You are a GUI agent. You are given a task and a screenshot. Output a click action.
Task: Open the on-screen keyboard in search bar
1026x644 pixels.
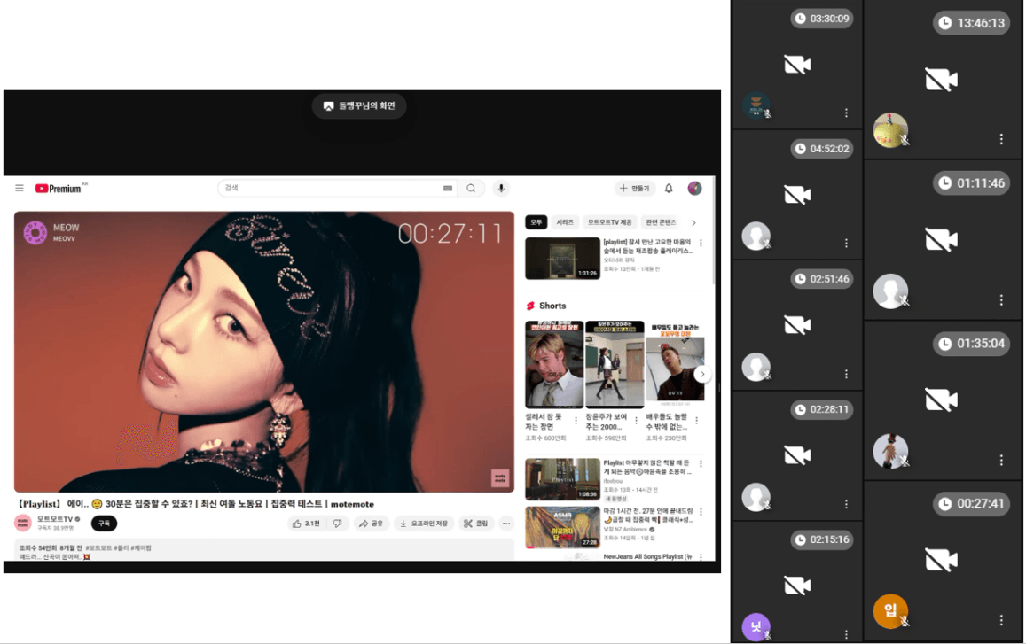(448, 189)
